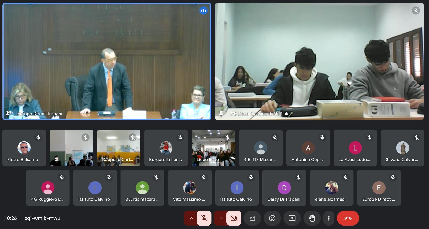Click speaking indicator on Europe Direct Trapani tile

pos(204,11)
